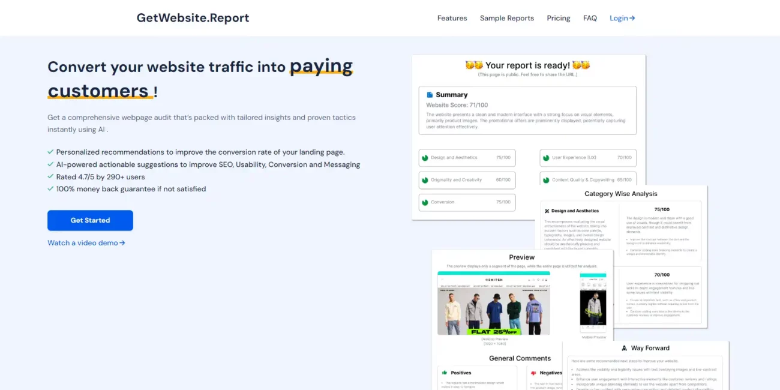Click 'Category Wise Analysis' heading

tap(621, 194)
